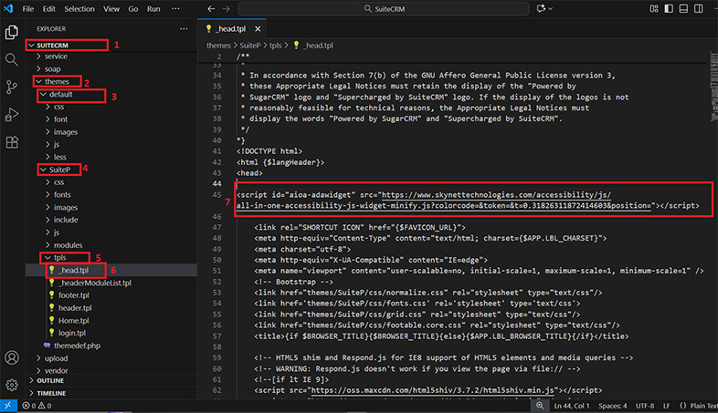
Task: Click the themes breadcrumb segment
Action: pyautogui.click(x=218, y=46)
